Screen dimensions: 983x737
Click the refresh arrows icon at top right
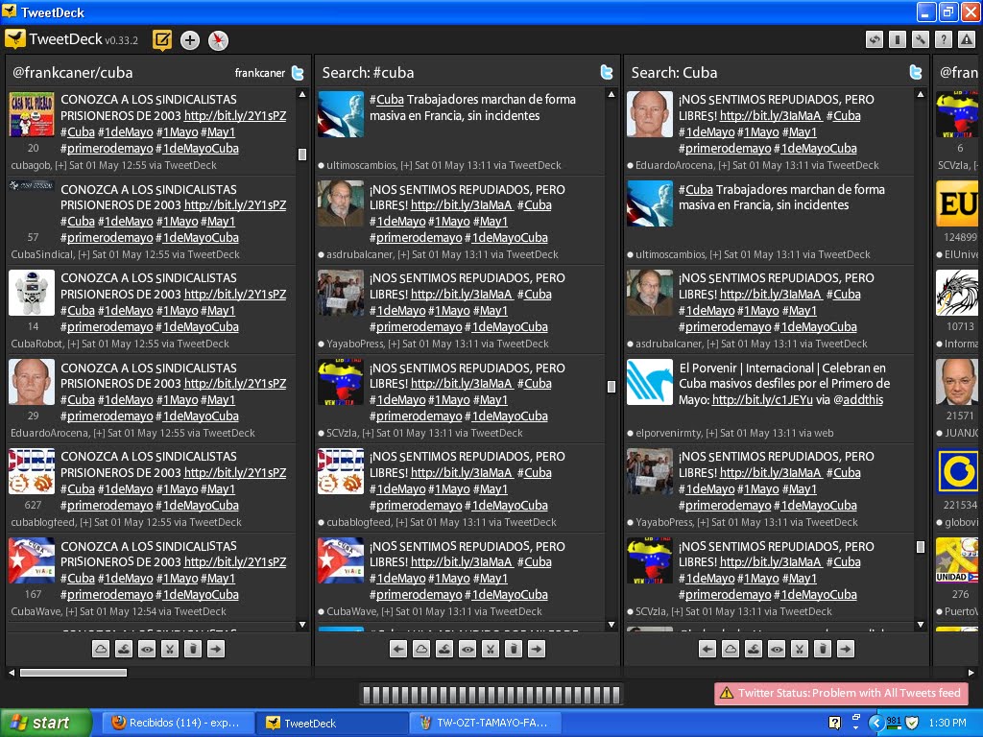point(875,40)
